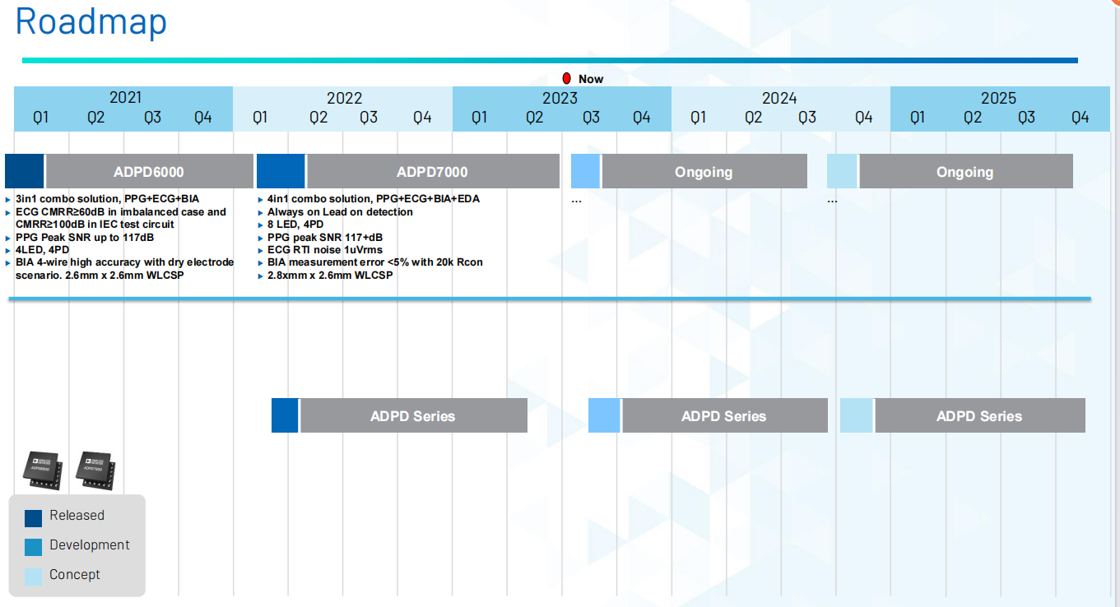The image size is (1120, 607).
Task: Click the ADPD7000 chip package image
Action: pyautogui.click(x=94, y=470)
